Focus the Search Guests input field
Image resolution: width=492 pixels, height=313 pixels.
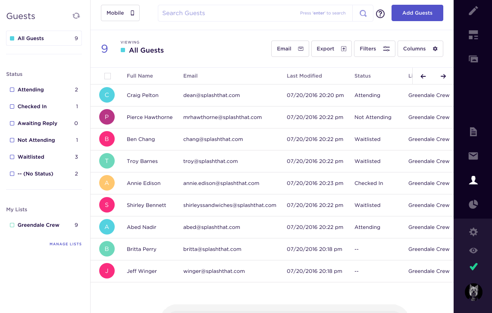(255, 13)
